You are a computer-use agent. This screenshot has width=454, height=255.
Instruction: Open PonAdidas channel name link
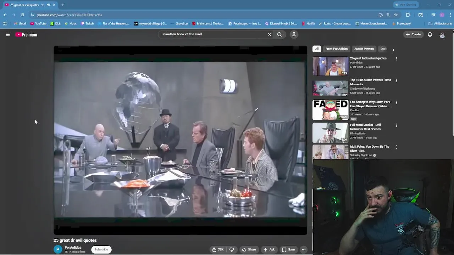73,248
